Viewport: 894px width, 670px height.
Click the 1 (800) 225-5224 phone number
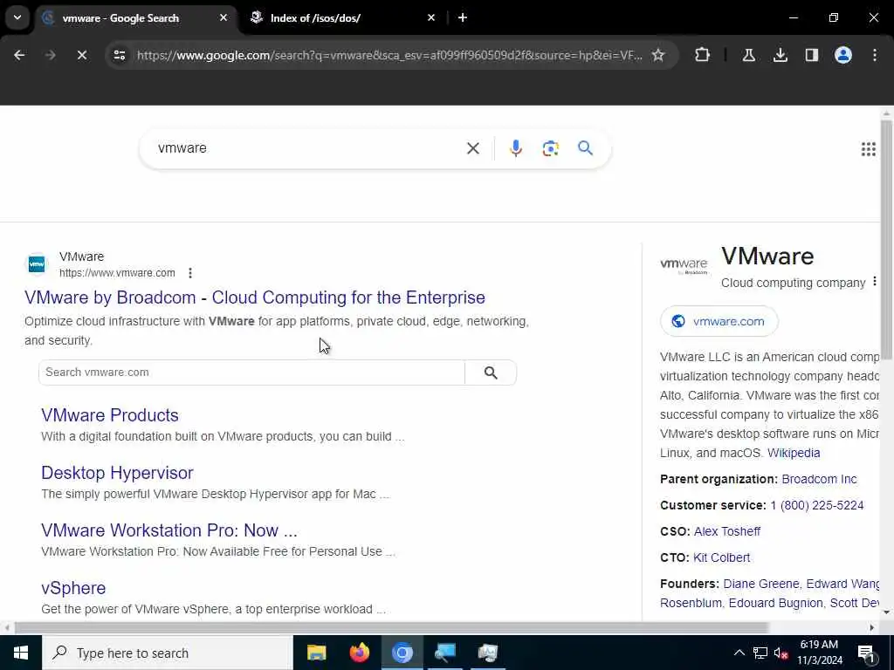coord(816,505)
